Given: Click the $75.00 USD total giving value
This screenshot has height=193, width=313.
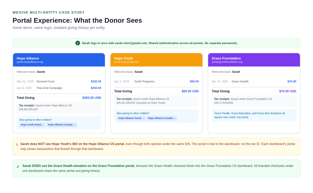Looking at the screenshot, I should click(288, 91).
